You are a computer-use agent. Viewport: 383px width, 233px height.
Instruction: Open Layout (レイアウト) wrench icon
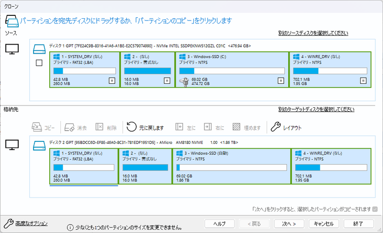point(276,127)
